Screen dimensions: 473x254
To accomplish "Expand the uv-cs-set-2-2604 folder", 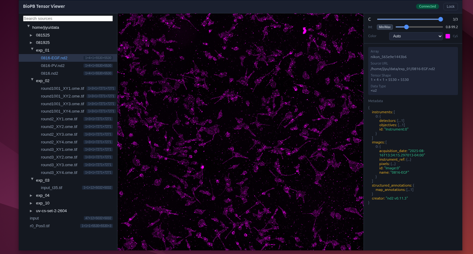I will tap(31, 211).
